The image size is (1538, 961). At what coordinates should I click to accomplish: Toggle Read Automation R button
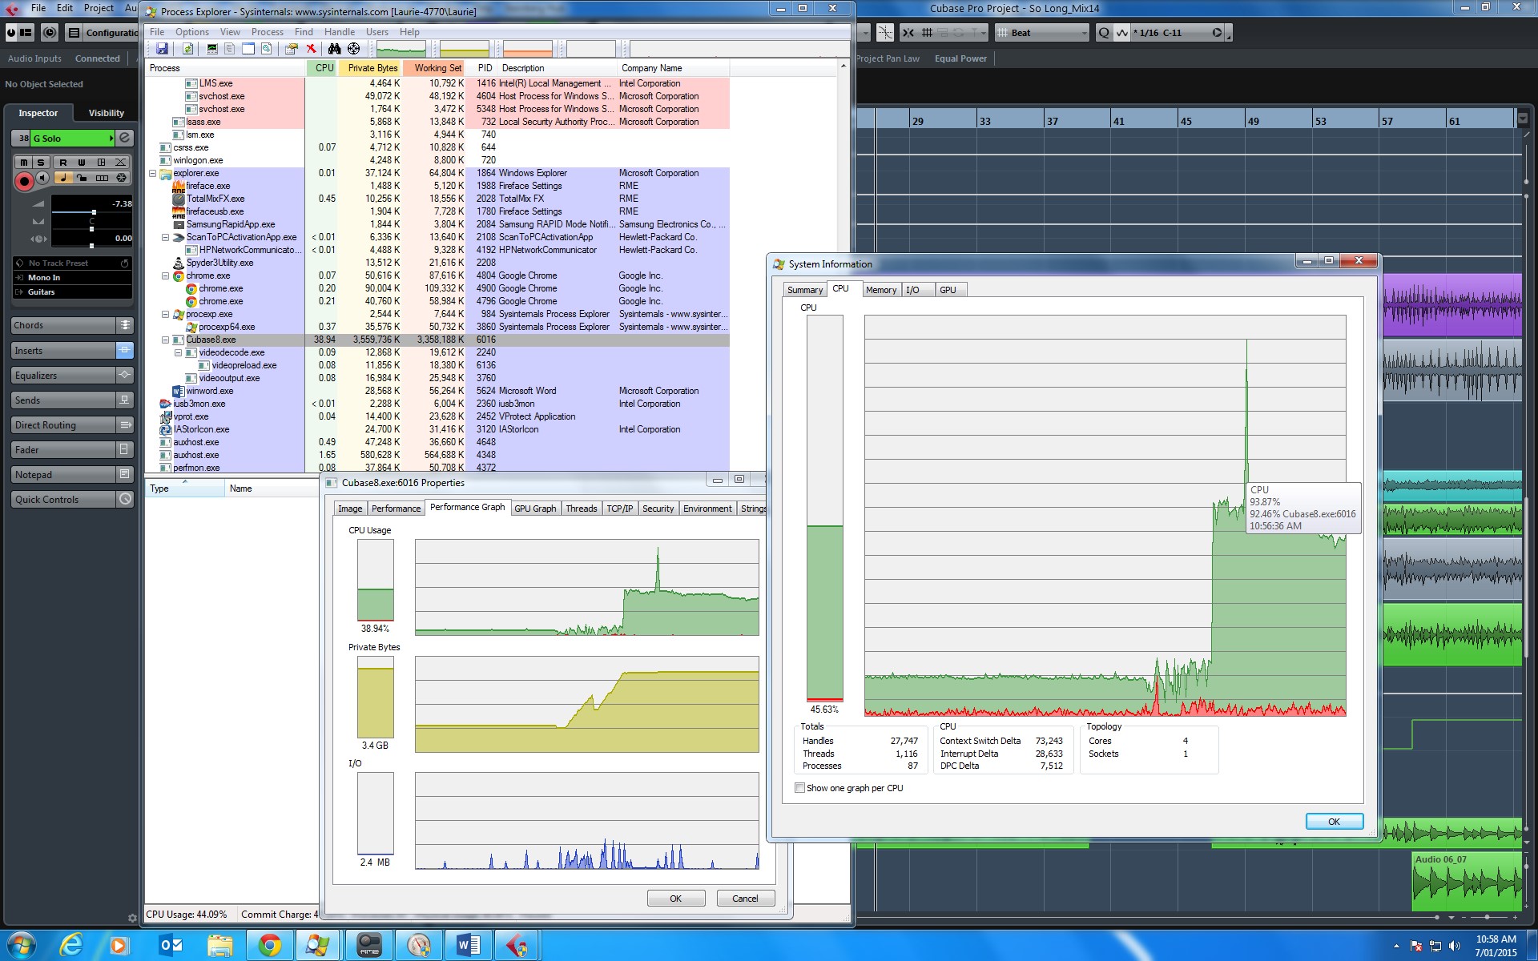pyautogui.click(x=62, y=162)
